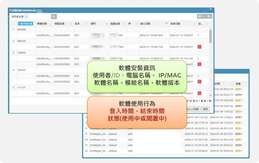Click the sort handle beside 模組名稱
The width and height of the screenshot is (259, 163).
point(71,24)
